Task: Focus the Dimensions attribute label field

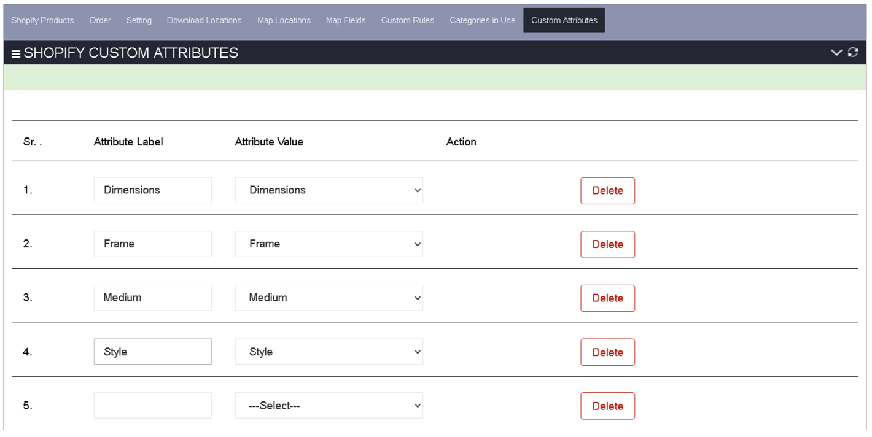Action: coord(153,190)
